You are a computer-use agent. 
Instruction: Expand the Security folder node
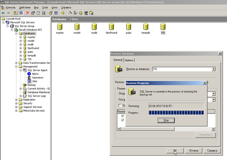[x=16, y=103]
